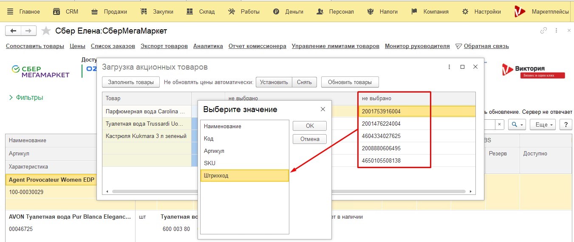Open help with question mark button
Screen dimensions: 574x242
click(566, 124)
